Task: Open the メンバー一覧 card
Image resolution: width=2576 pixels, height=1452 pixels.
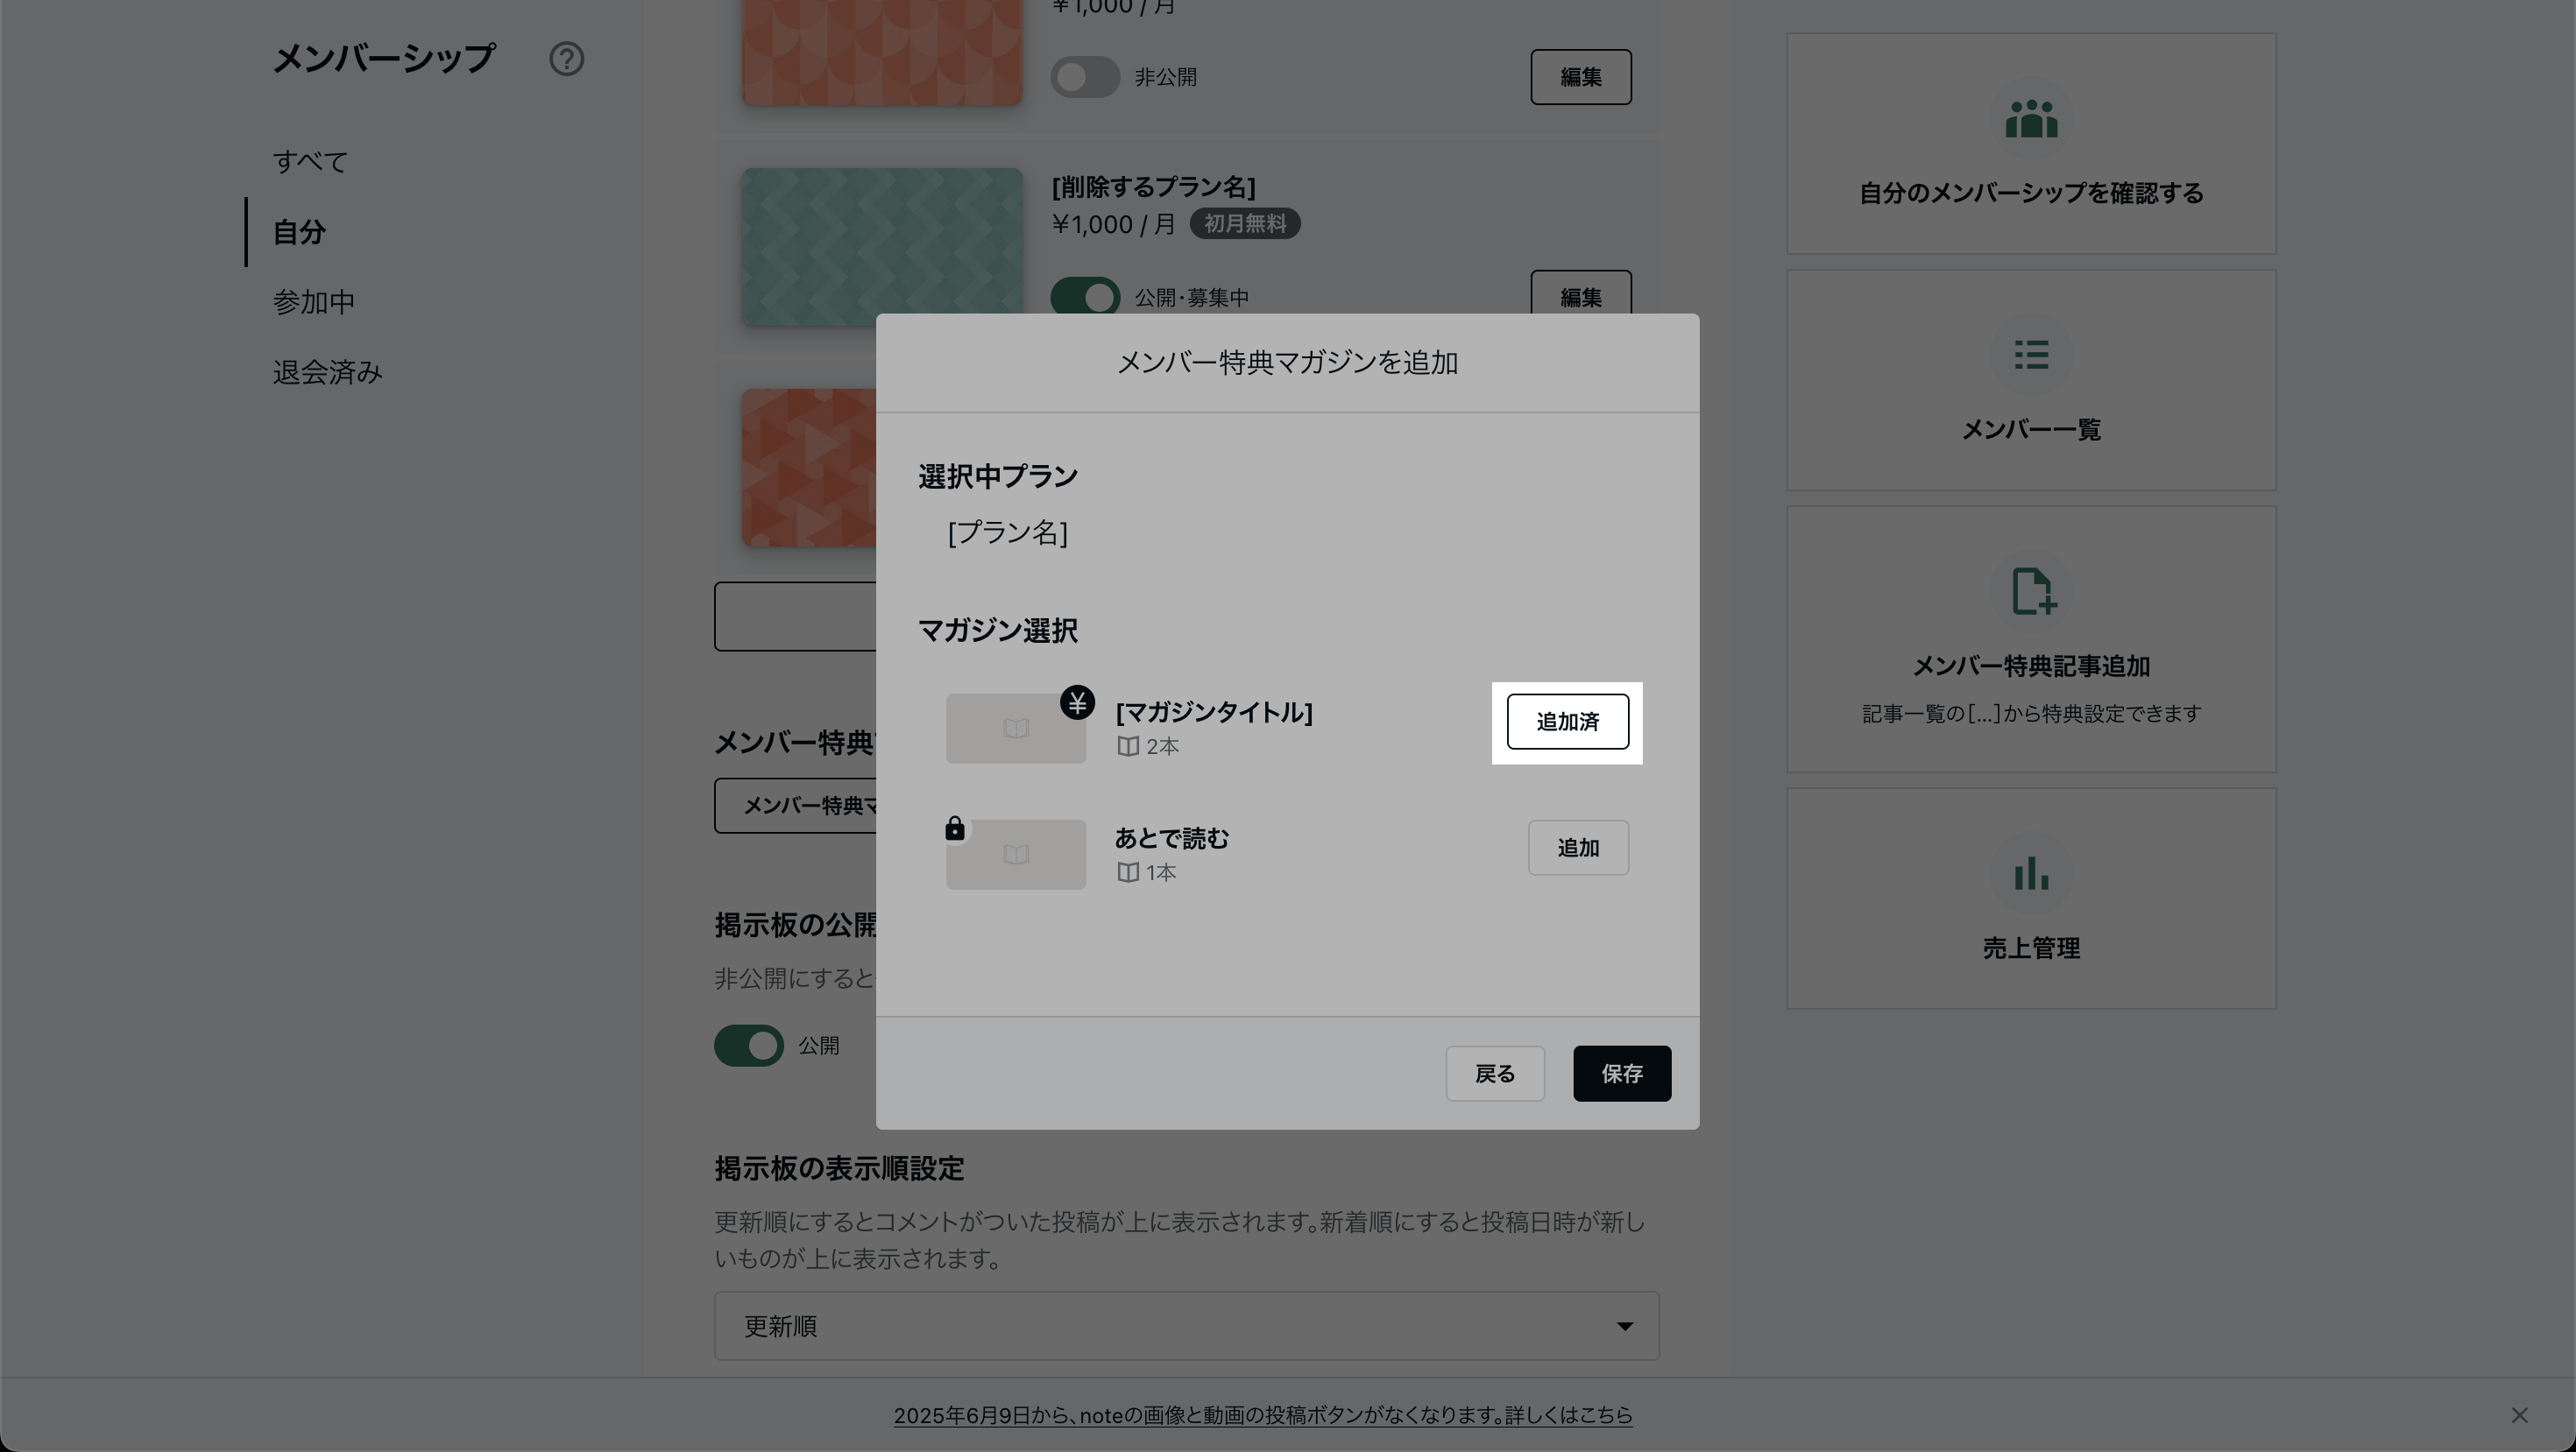Action: pos(2031,380)
